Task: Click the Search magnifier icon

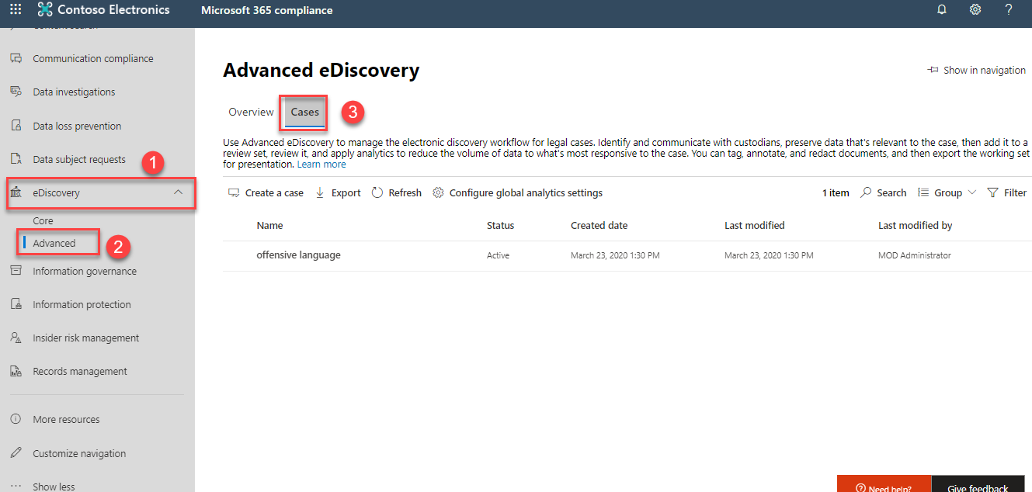Action: [866, 192]
